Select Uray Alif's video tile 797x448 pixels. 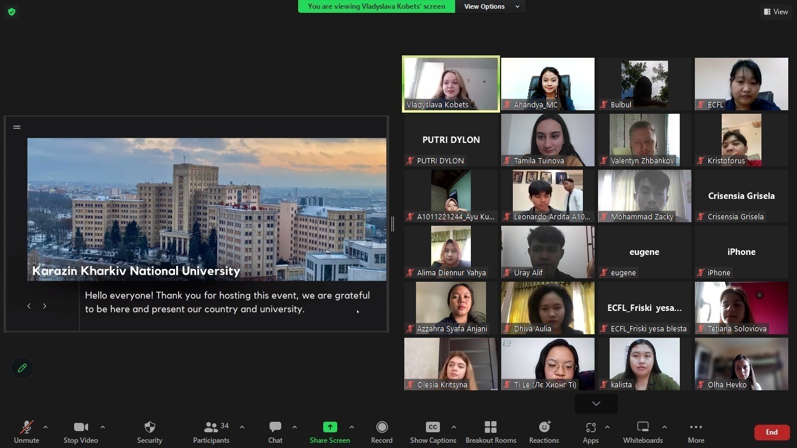click(548, 252)
